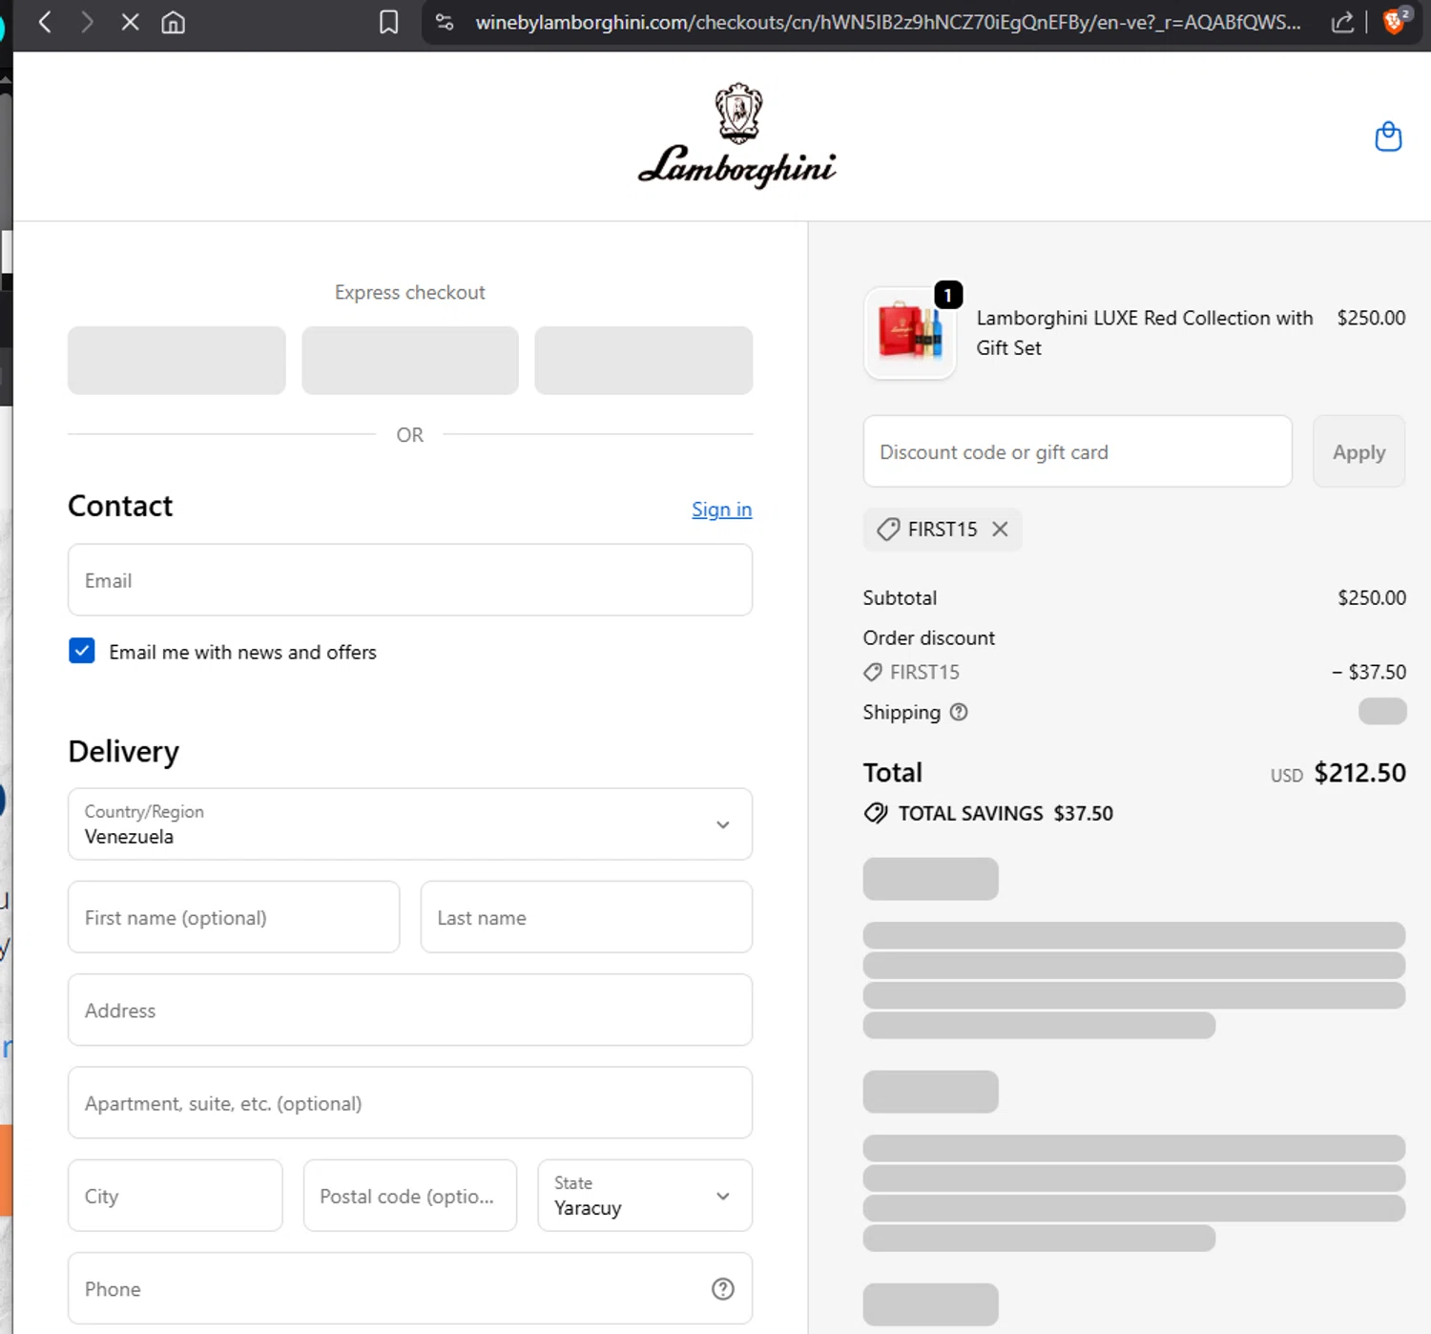Open site settings icon in address bar
Image resolution: width=1431 pixels, height=1334 pixels.
[445, 22]
